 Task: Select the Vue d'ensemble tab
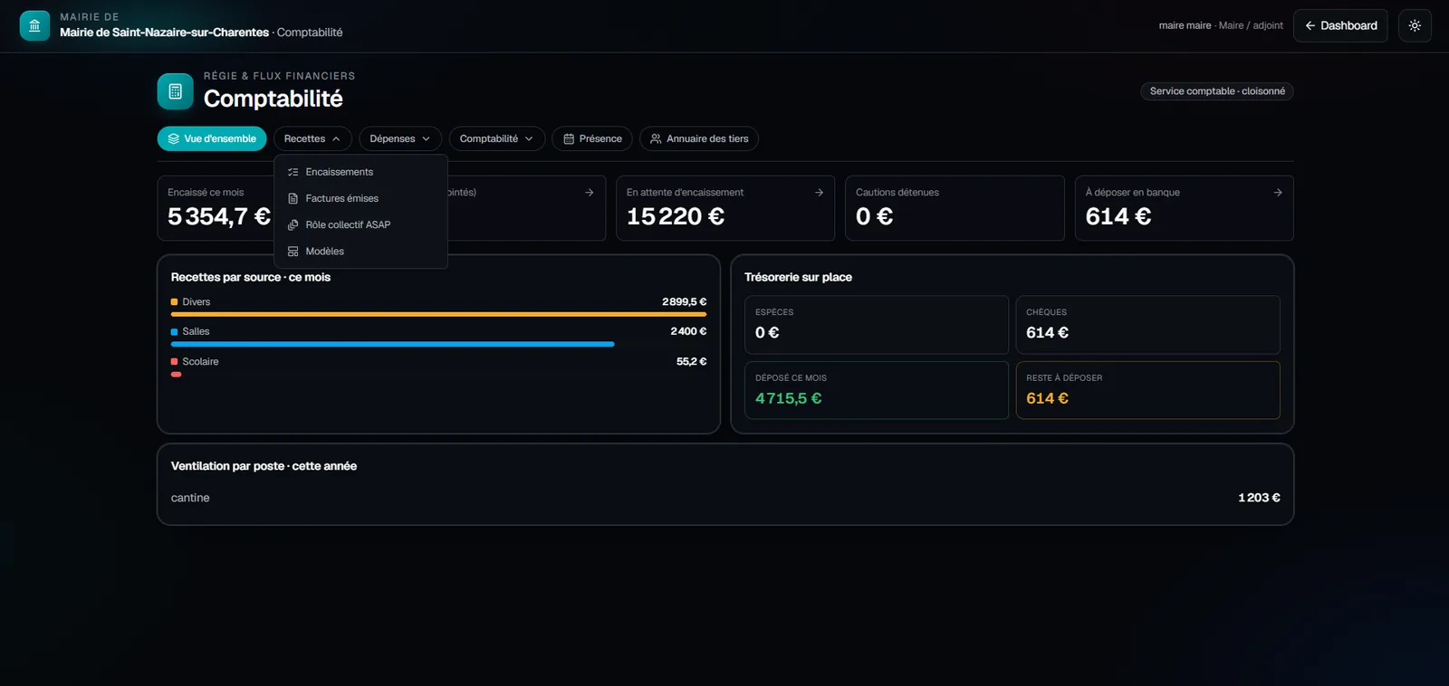point(212,138)
